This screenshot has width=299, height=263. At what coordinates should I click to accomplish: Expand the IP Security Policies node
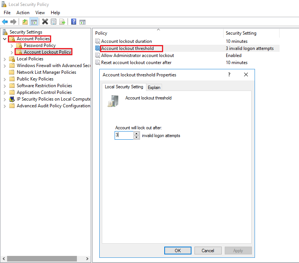5,99
